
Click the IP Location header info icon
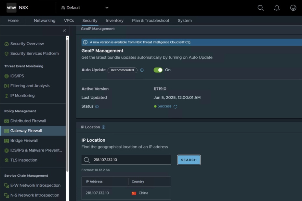(103, 127)
